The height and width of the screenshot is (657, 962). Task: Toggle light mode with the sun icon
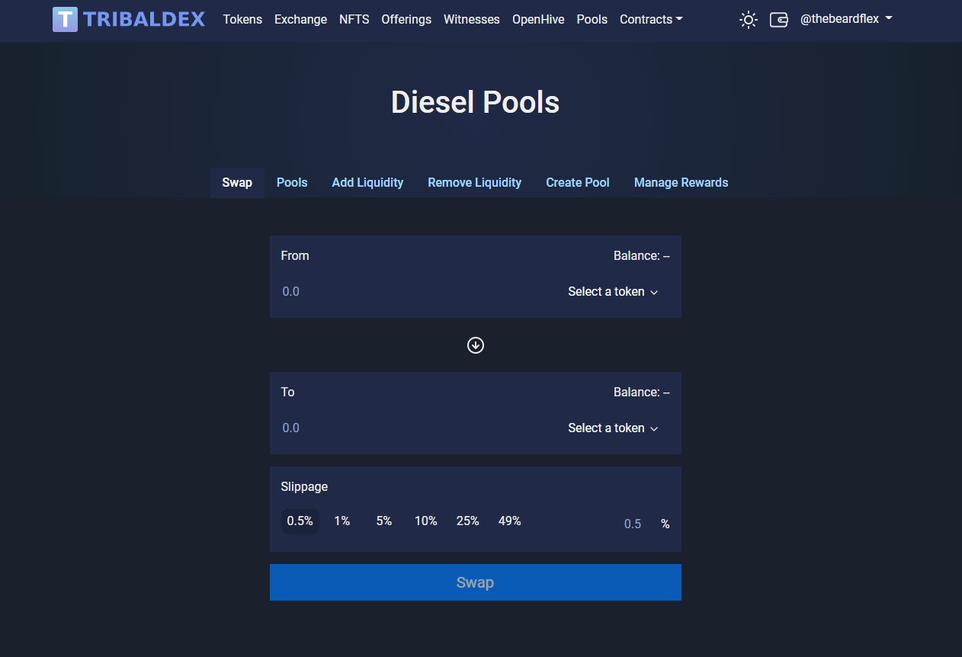click(749, 20)
